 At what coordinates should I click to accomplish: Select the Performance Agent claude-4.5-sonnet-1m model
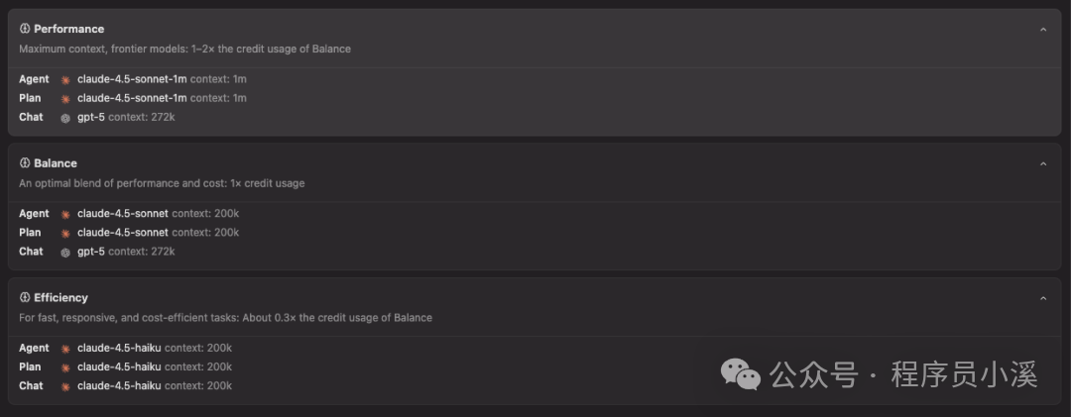click(x=131, y=79)
